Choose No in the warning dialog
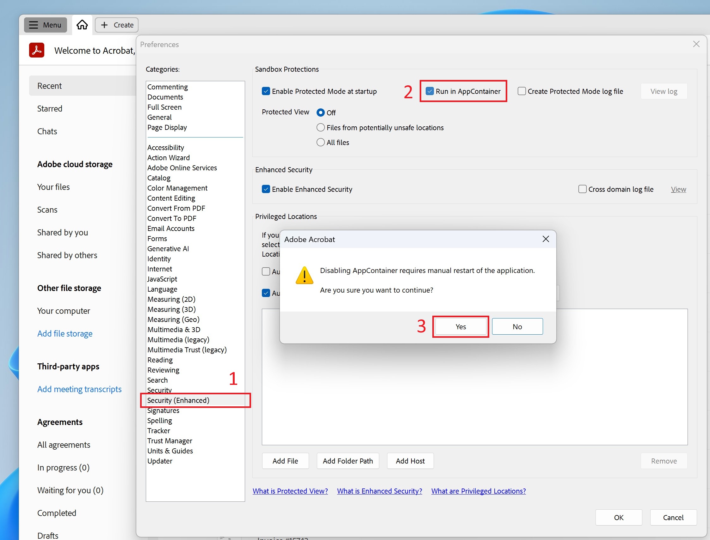This screenshot has height=540, width=710. (x=517, y=326)
